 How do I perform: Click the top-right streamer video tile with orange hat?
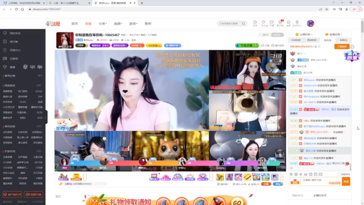coord(248,70)
